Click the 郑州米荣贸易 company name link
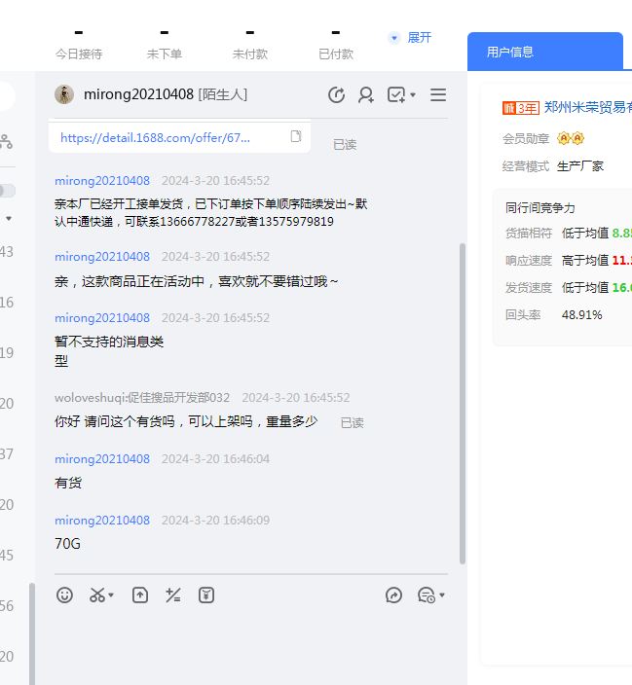 click(587, 107)
